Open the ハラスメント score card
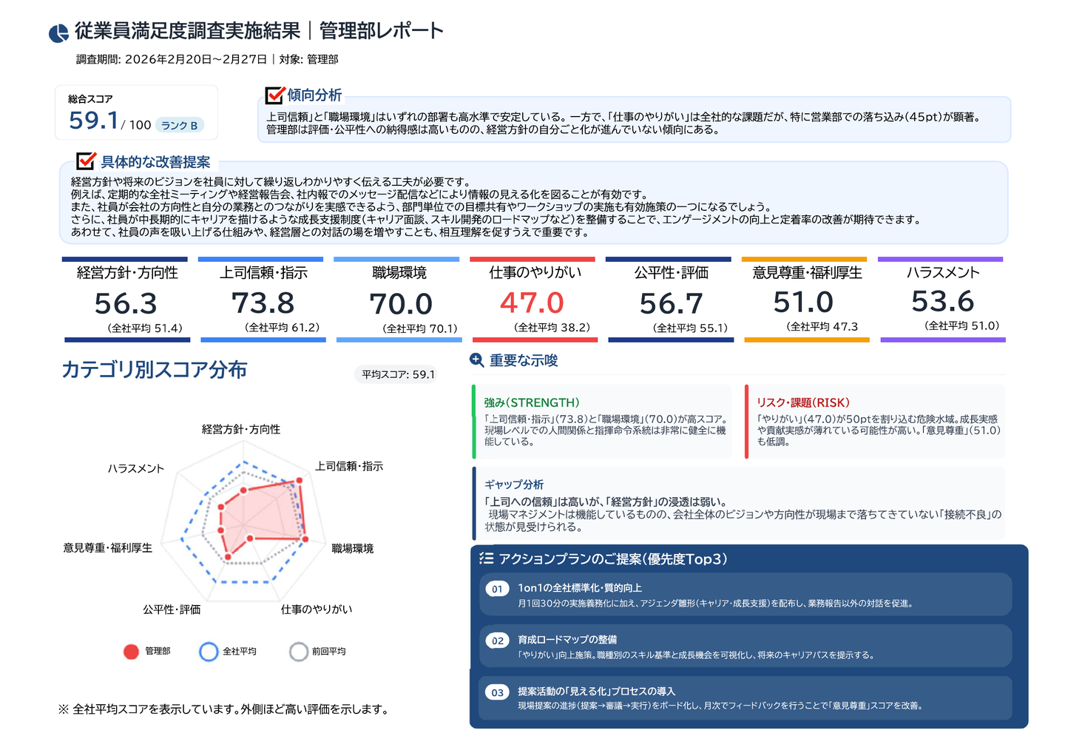The height and width of the screenshot is (753, 1065). tap(942, 299)
